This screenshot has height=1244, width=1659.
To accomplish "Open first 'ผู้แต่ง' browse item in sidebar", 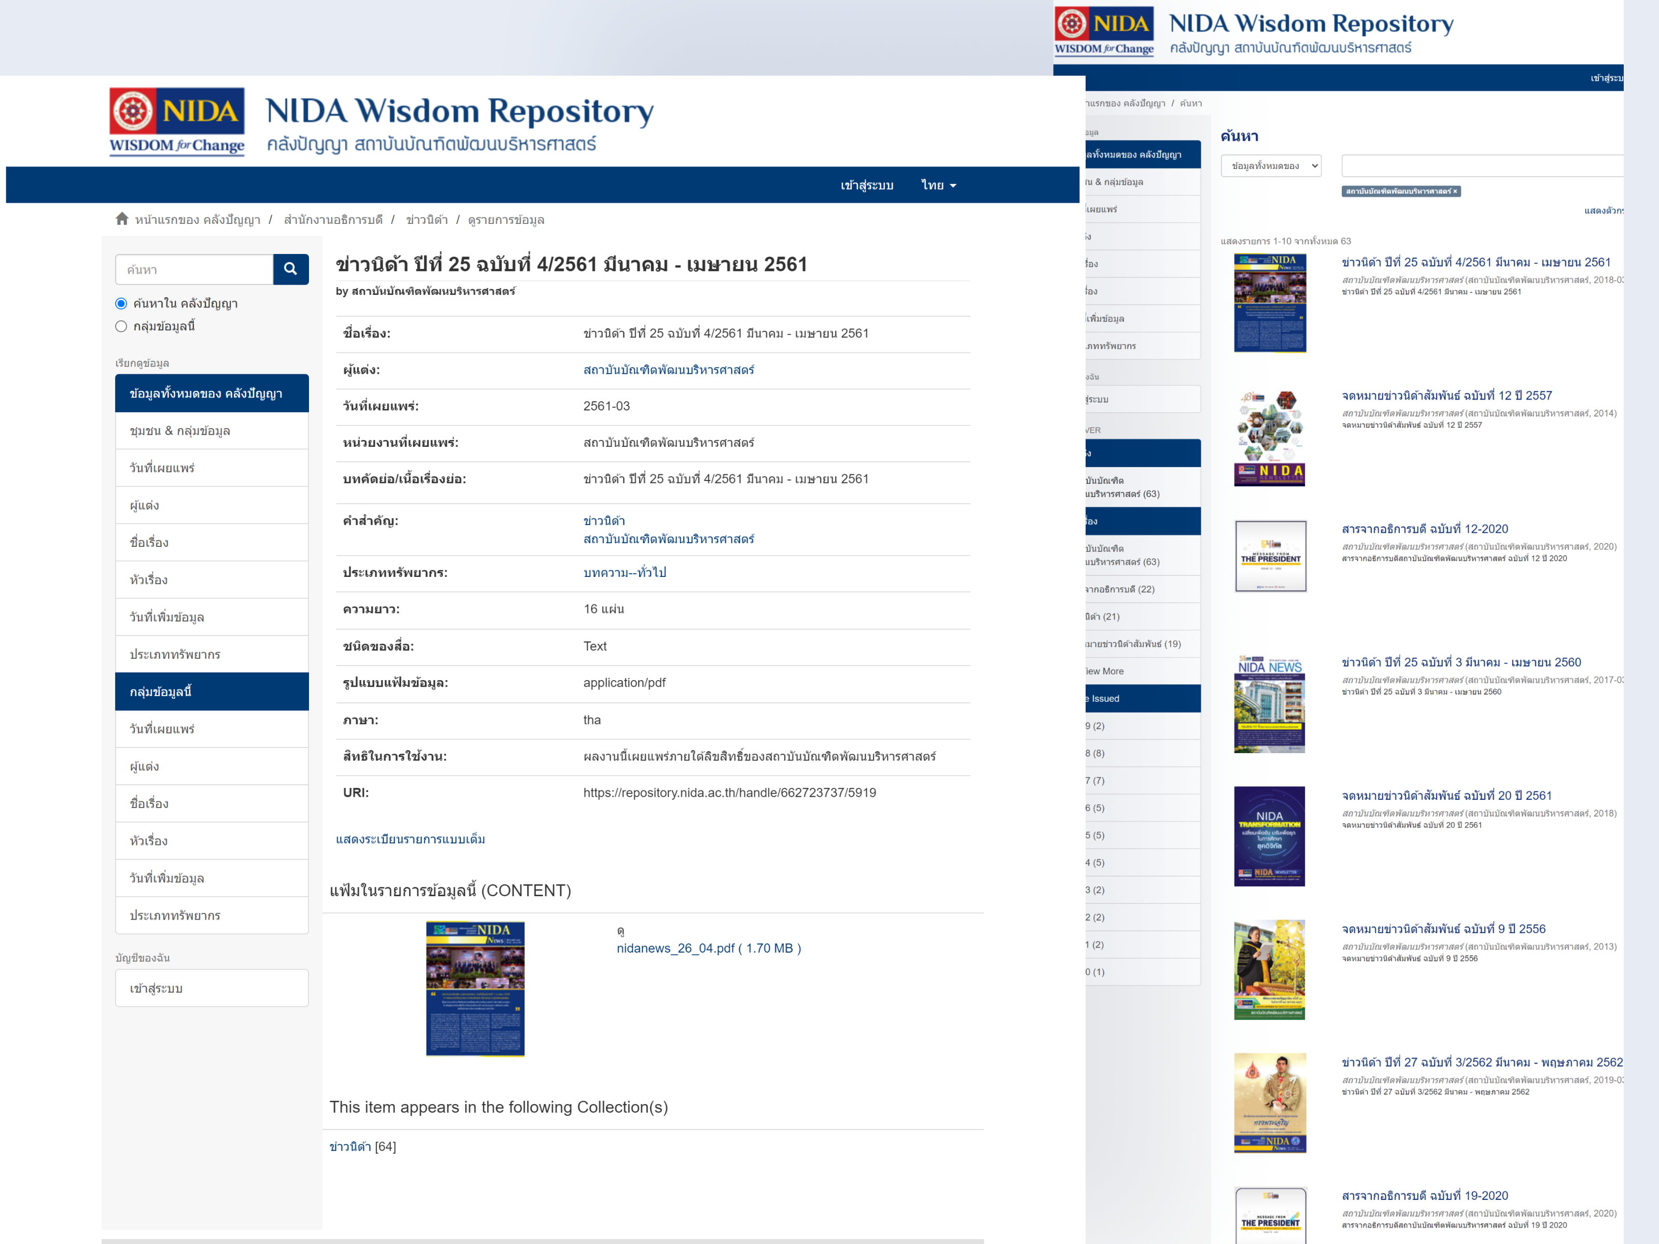I will pyautogui.click(x=212, y=505).
